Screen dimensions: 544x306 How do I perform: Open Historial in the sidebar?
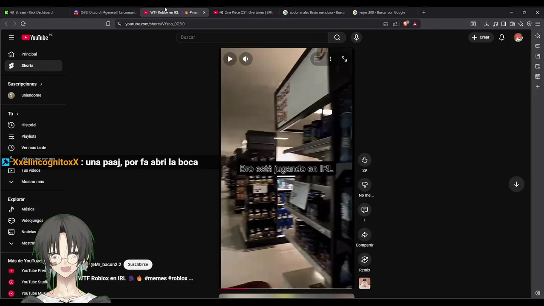coord(33,125)
